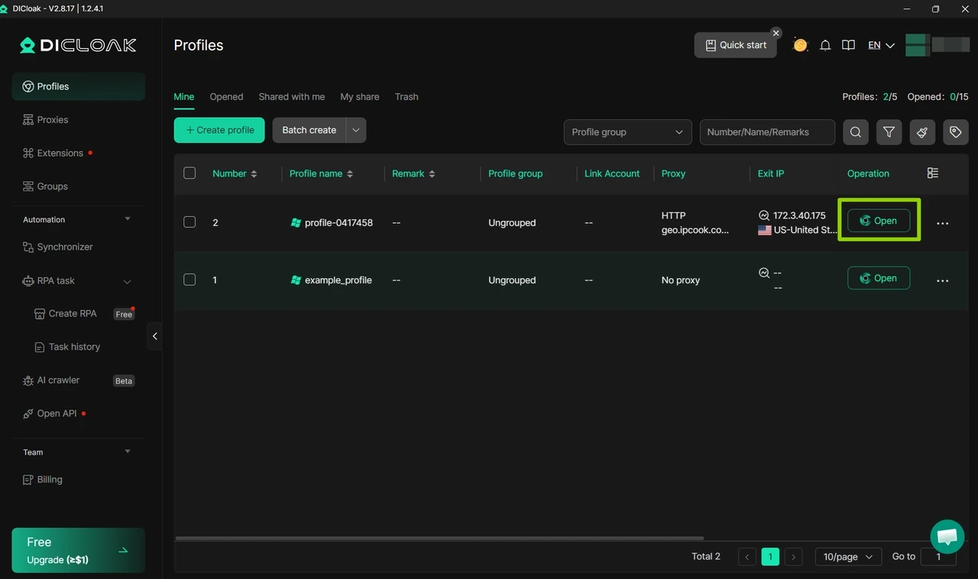Open the 10/page pagination dropdown
The height and width of the screenshot is (579, 978).
(x=847, y=557)
